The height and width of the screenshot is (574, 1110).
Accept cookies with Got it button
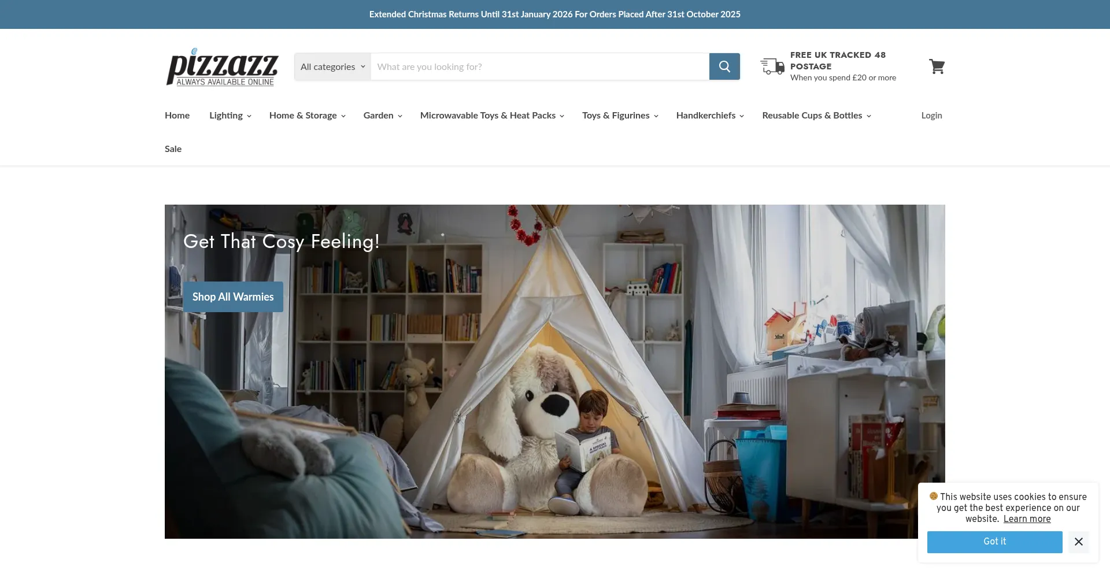coord(994,542)
